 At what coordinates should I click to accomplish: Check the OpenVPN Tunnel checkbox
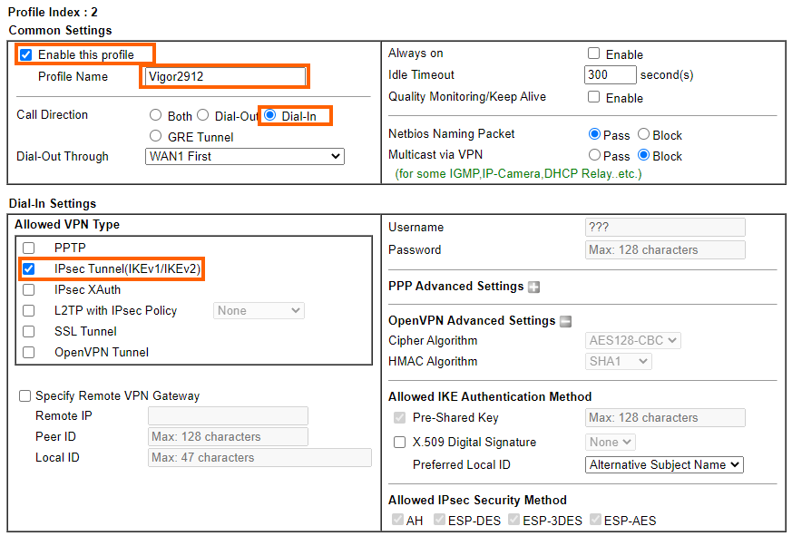point(29,352)
